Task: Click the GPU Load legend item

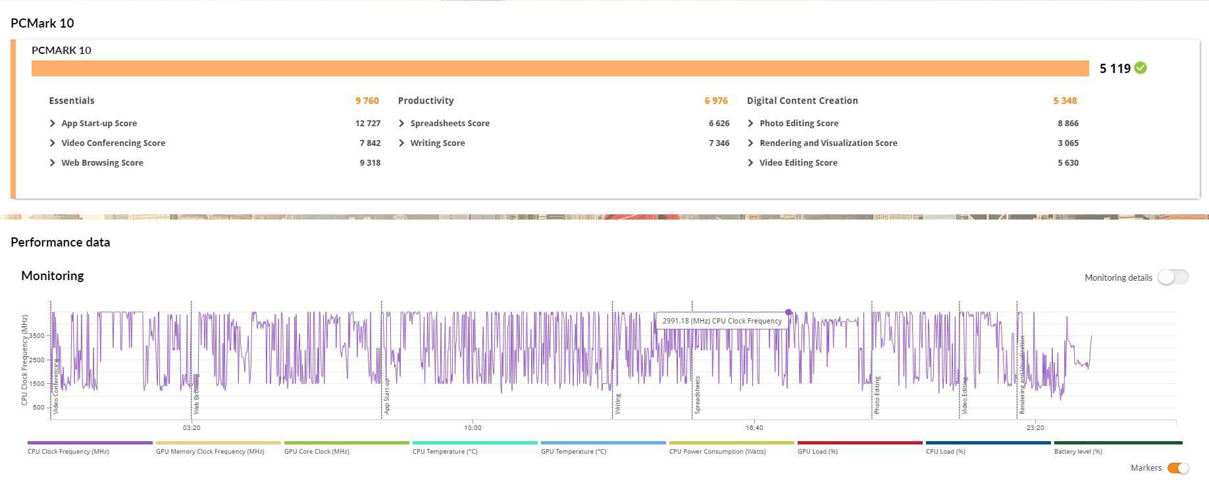Action: tap(860, 443)
